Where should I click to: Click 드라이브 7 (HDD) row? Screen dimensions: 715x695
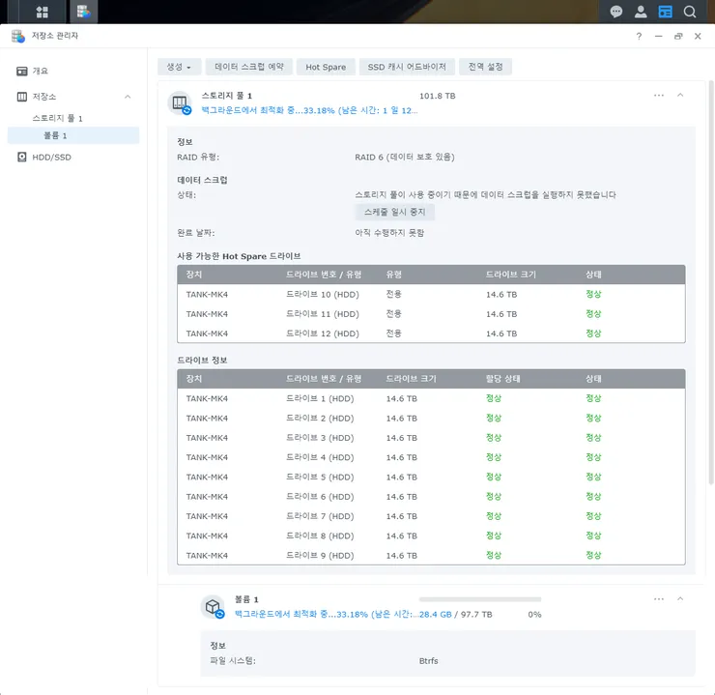click(431, 516)
